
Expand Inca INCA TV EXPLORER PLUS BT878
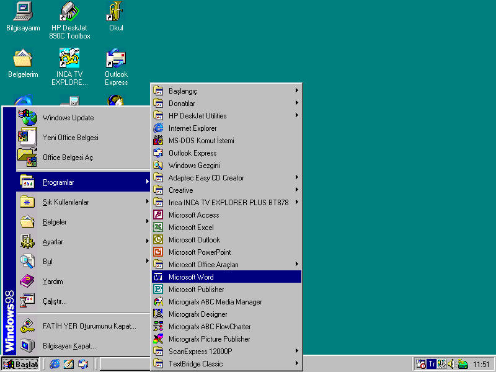tap(226, 203)
